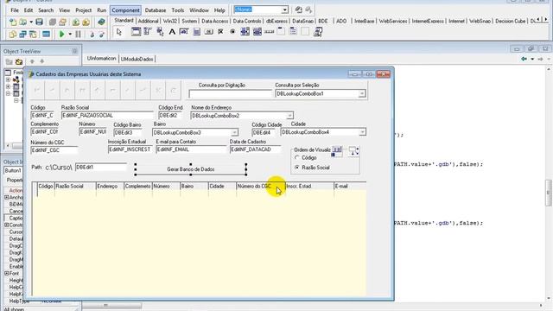Click the EditNF_RAZAOSOCIAL field
This screenshot has width=553, height=311.
click(x=107, y=116)
